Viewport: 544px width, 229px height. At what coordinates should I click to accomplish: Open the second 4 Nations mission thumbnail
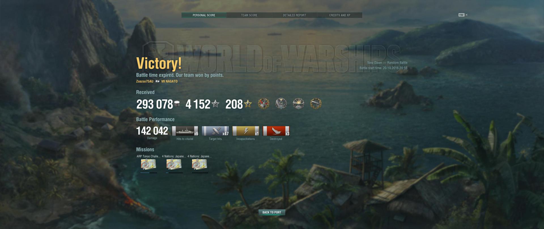[x=174, y=164]
